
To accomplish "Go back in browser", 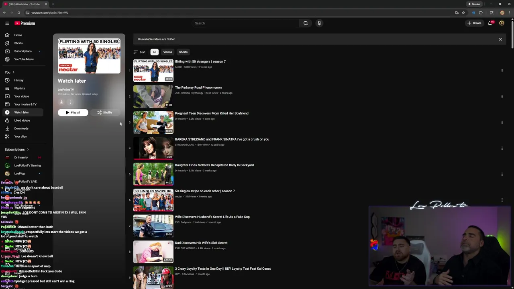I will (x=4, y=12).
